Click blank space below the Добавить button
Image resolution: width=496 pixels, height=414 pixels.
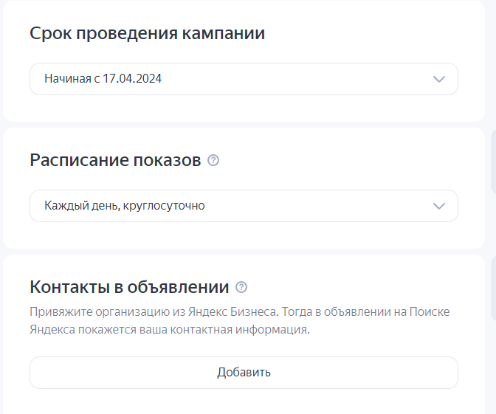(x=244, y=401)
